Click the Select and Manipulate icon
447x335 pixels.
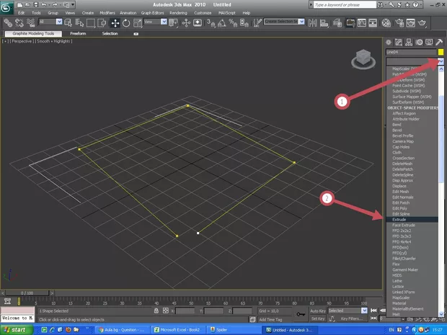point(186,23)
